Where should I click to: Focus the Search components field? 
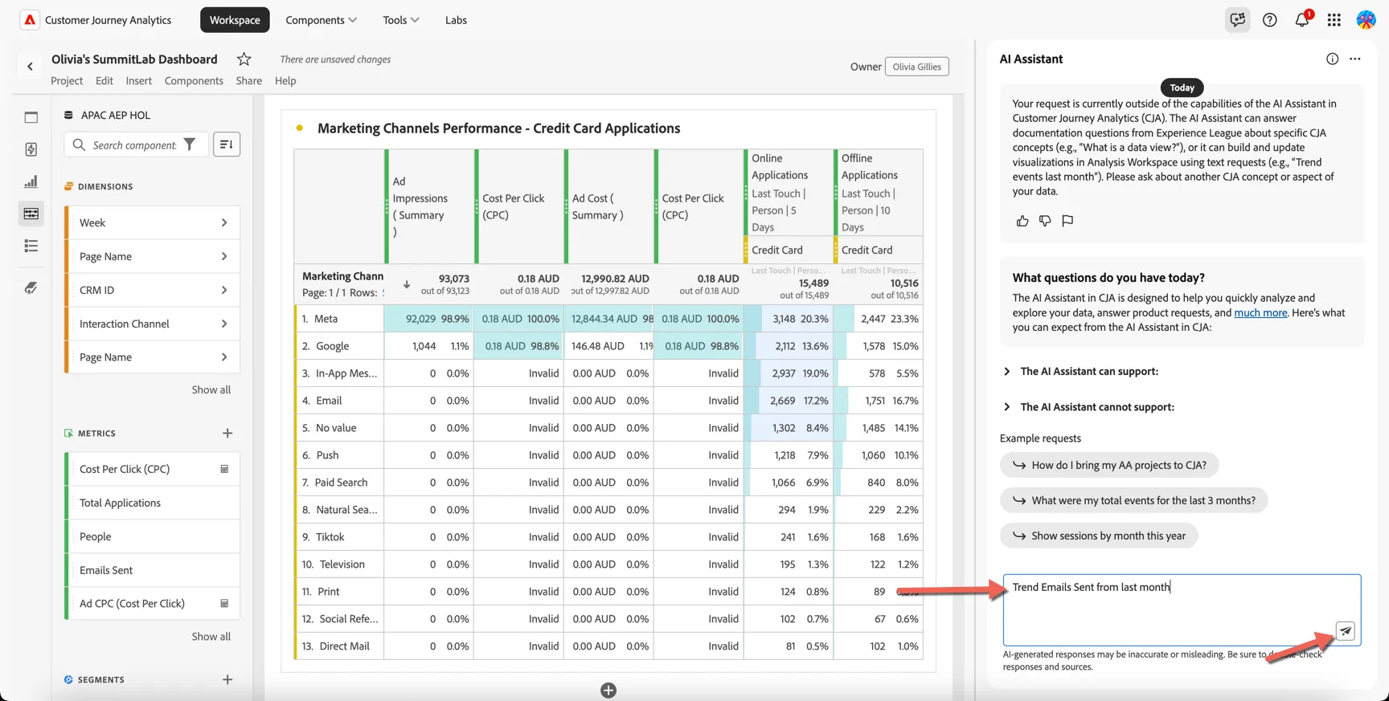135,145
